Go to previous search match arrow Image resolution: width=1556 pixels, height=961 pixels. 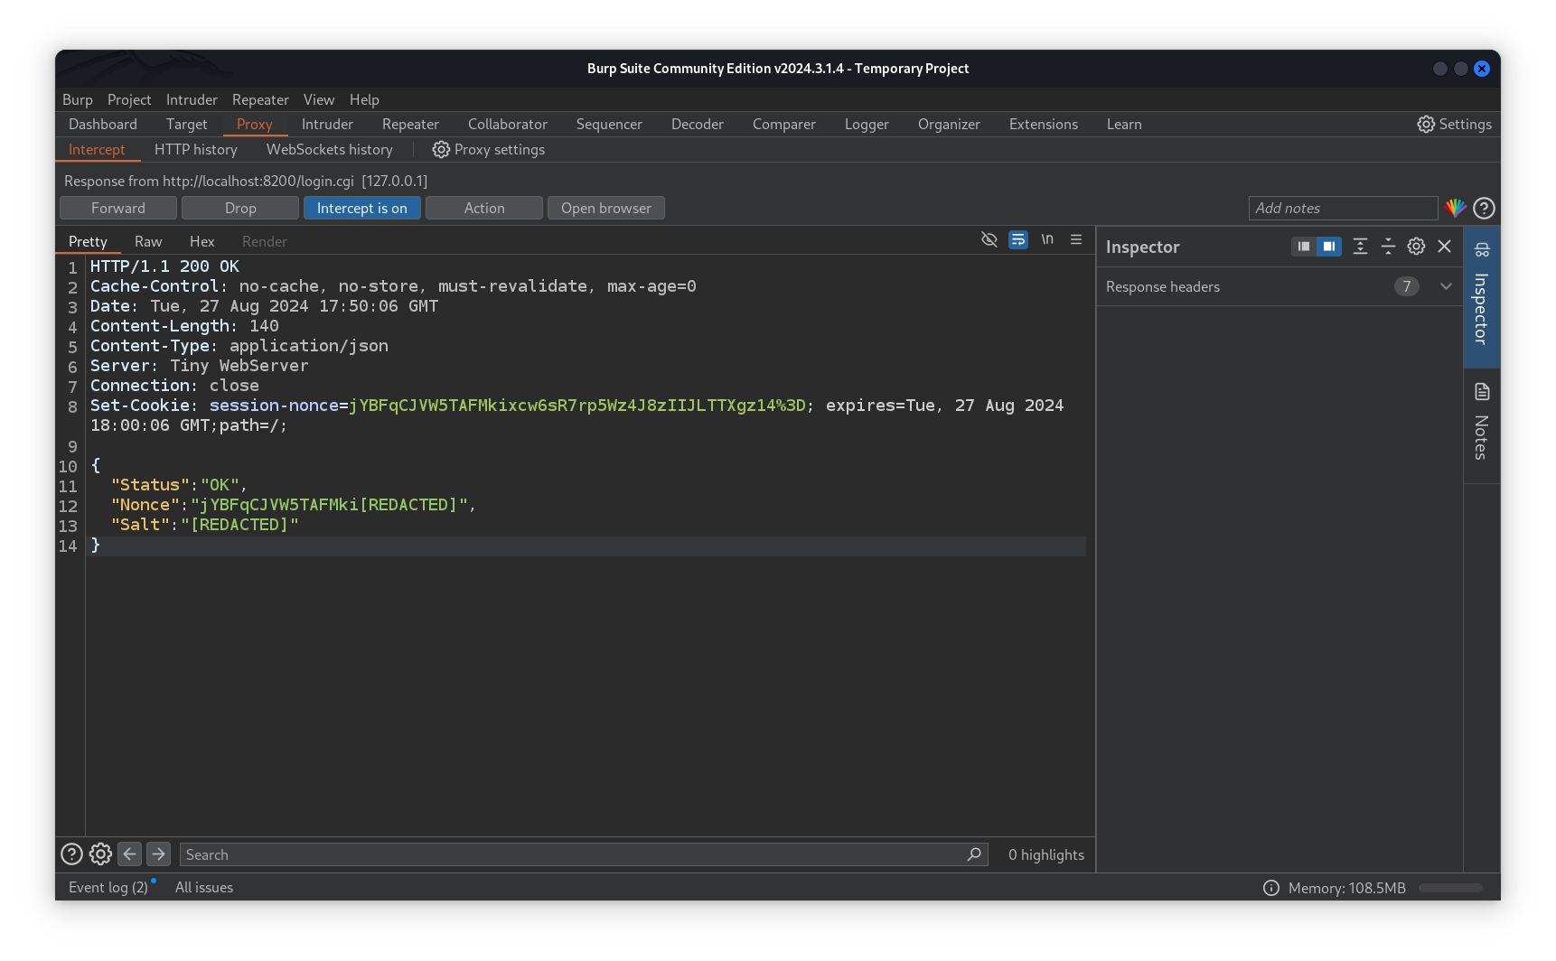point(130,854)
